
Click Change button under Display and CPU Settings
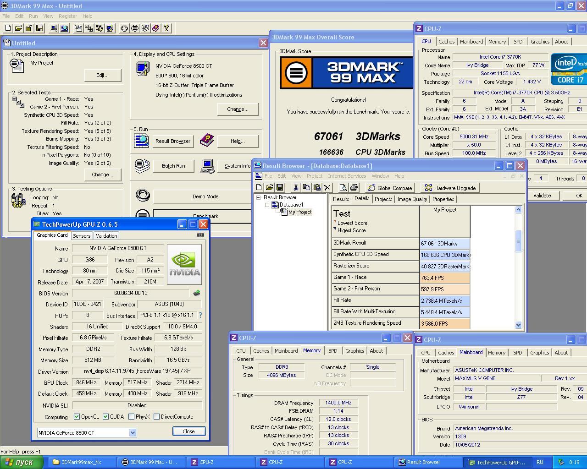238,109
